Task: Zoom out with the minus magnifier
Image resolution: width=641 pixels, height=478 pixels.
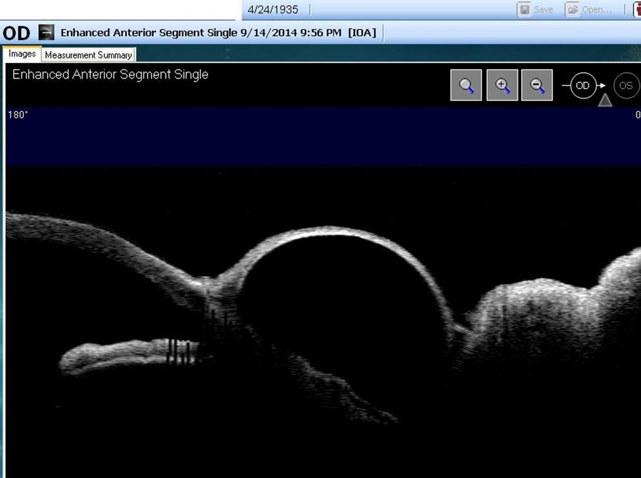Action: [537, 85]
